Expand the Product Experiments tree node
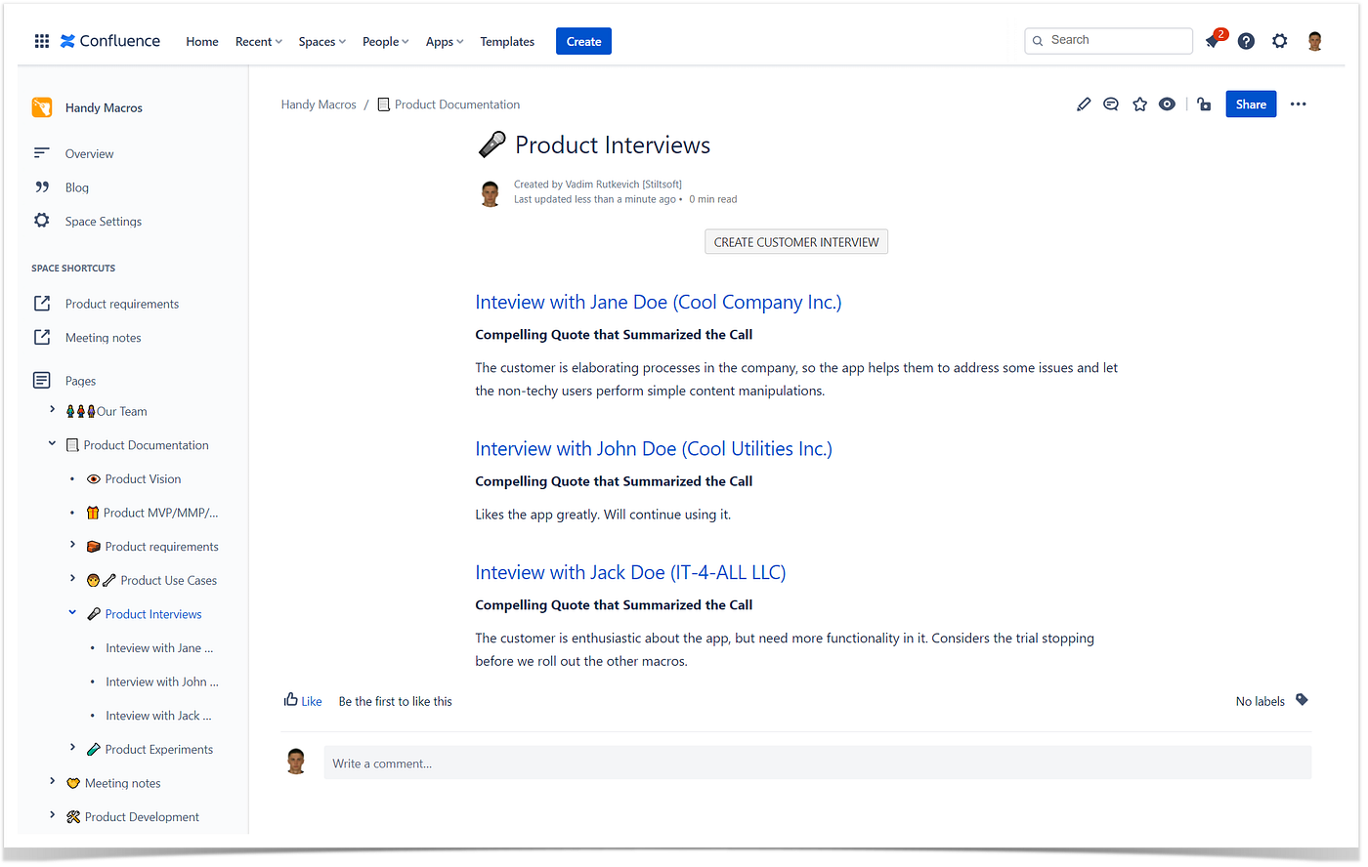The image size is (1368, 867). click(x=72, y=747)
